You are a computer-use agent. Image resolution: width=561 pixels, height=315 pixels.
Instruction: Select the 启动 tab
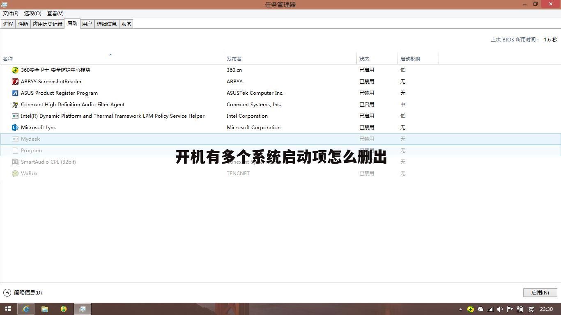(72, 23)
